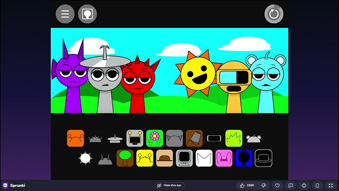Click the light blue bear character on stage
The width and height of the screenshot is (339, 191).
click(266, 82)
